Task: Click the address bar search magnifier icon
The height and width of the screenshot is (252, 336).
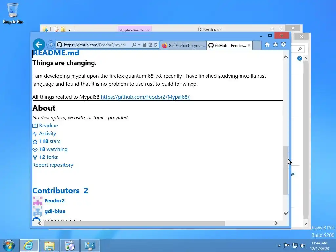Action: [x=134, y=45]
